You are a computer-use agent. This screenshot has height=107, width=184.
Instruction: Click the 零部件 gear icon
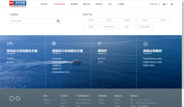99,44
